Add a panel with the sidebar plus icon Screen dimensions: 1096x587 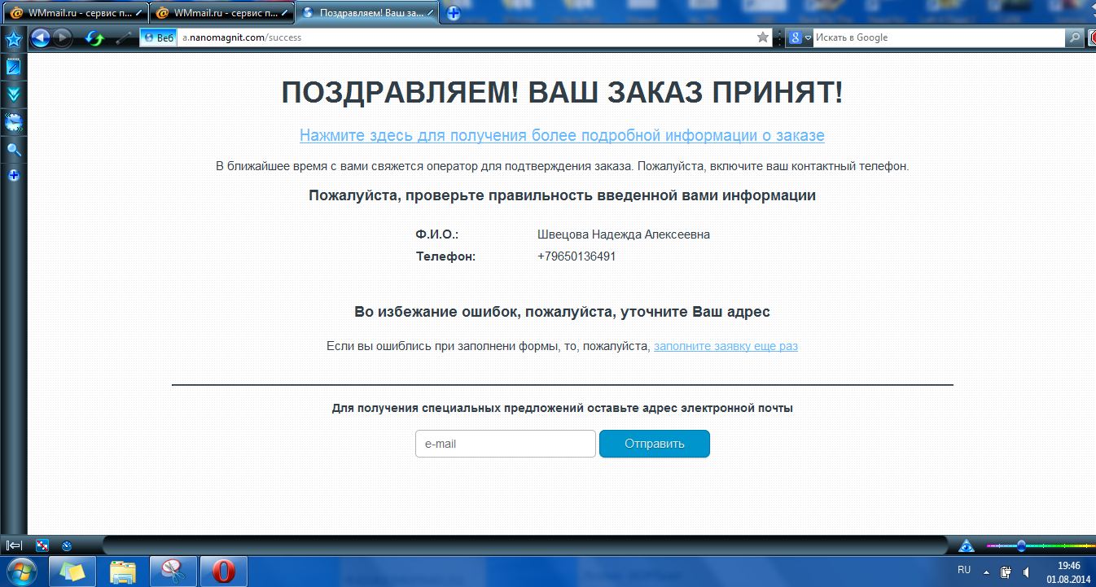[14, 175]
